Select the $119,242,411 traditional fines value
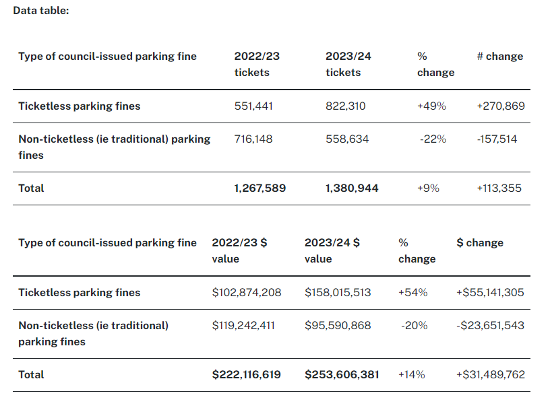The width and height of the screenshot is (550, 414). [243, 326]
